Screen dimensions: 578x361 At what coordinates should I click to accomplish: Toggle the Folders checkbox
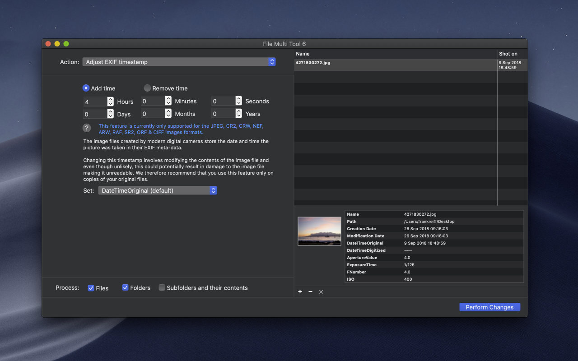126,287
